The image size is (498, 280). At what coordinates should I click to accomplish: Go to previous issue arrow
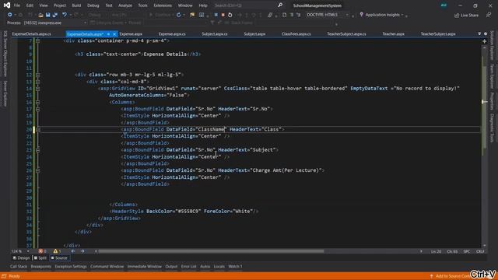(73, 251)
